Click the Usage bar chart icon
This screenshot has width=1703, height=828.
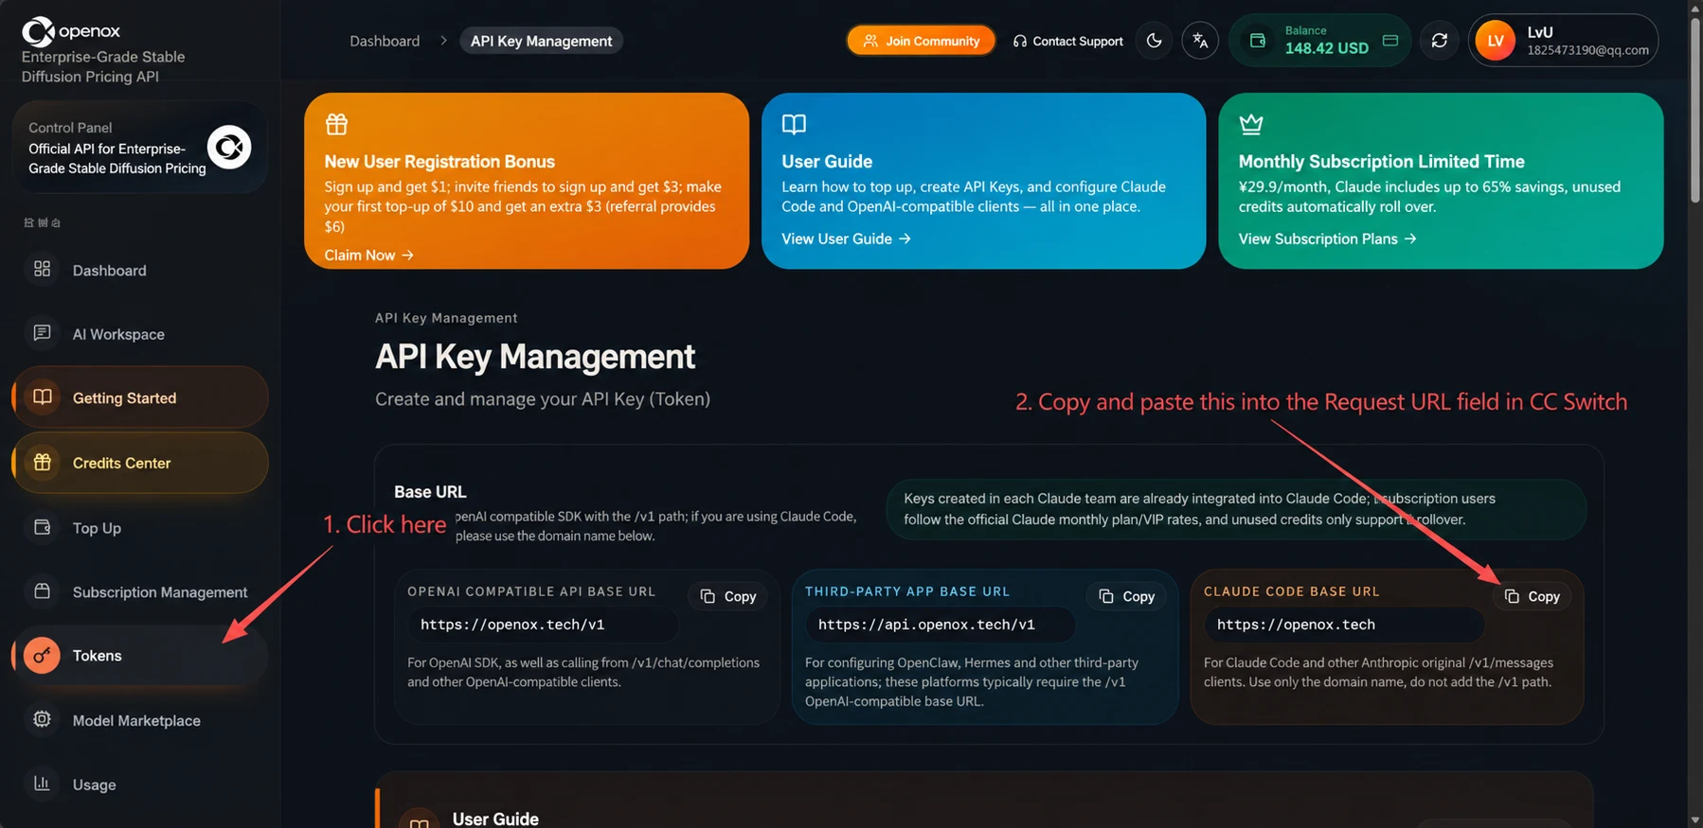pos(42,784)
